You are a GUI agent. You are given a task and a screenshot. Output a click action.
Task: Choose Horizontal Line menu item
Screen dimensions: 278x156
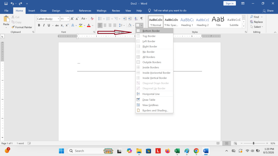pos(154,94)
